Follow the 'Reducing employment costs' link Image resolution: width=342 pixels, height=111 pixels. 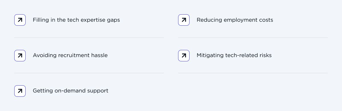[x=235, y=20]
